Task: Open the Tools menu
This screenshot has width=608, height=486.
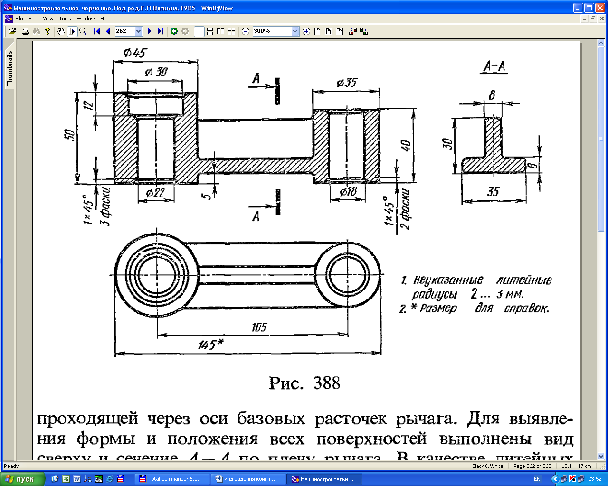Action: [x=65, y=19]
